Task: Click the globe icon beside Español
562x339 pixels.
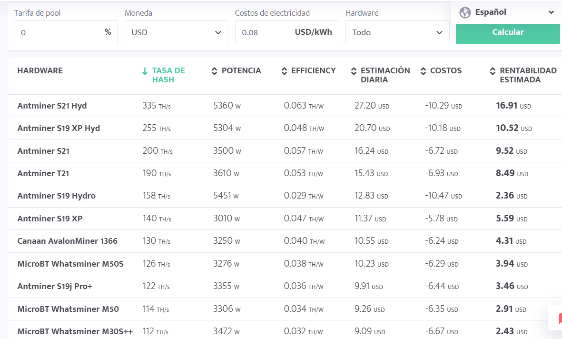Action: [x=465, y=12]
